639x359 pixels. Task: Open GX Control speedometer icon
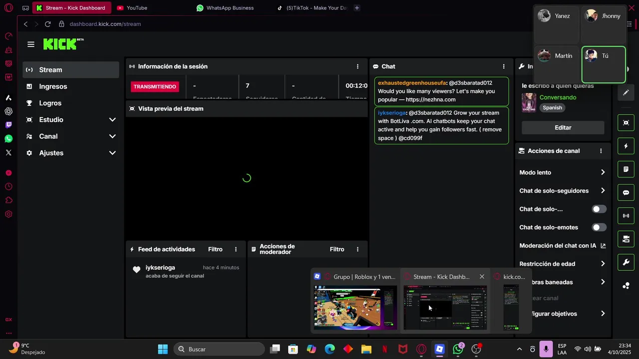[x=8, y=36]
